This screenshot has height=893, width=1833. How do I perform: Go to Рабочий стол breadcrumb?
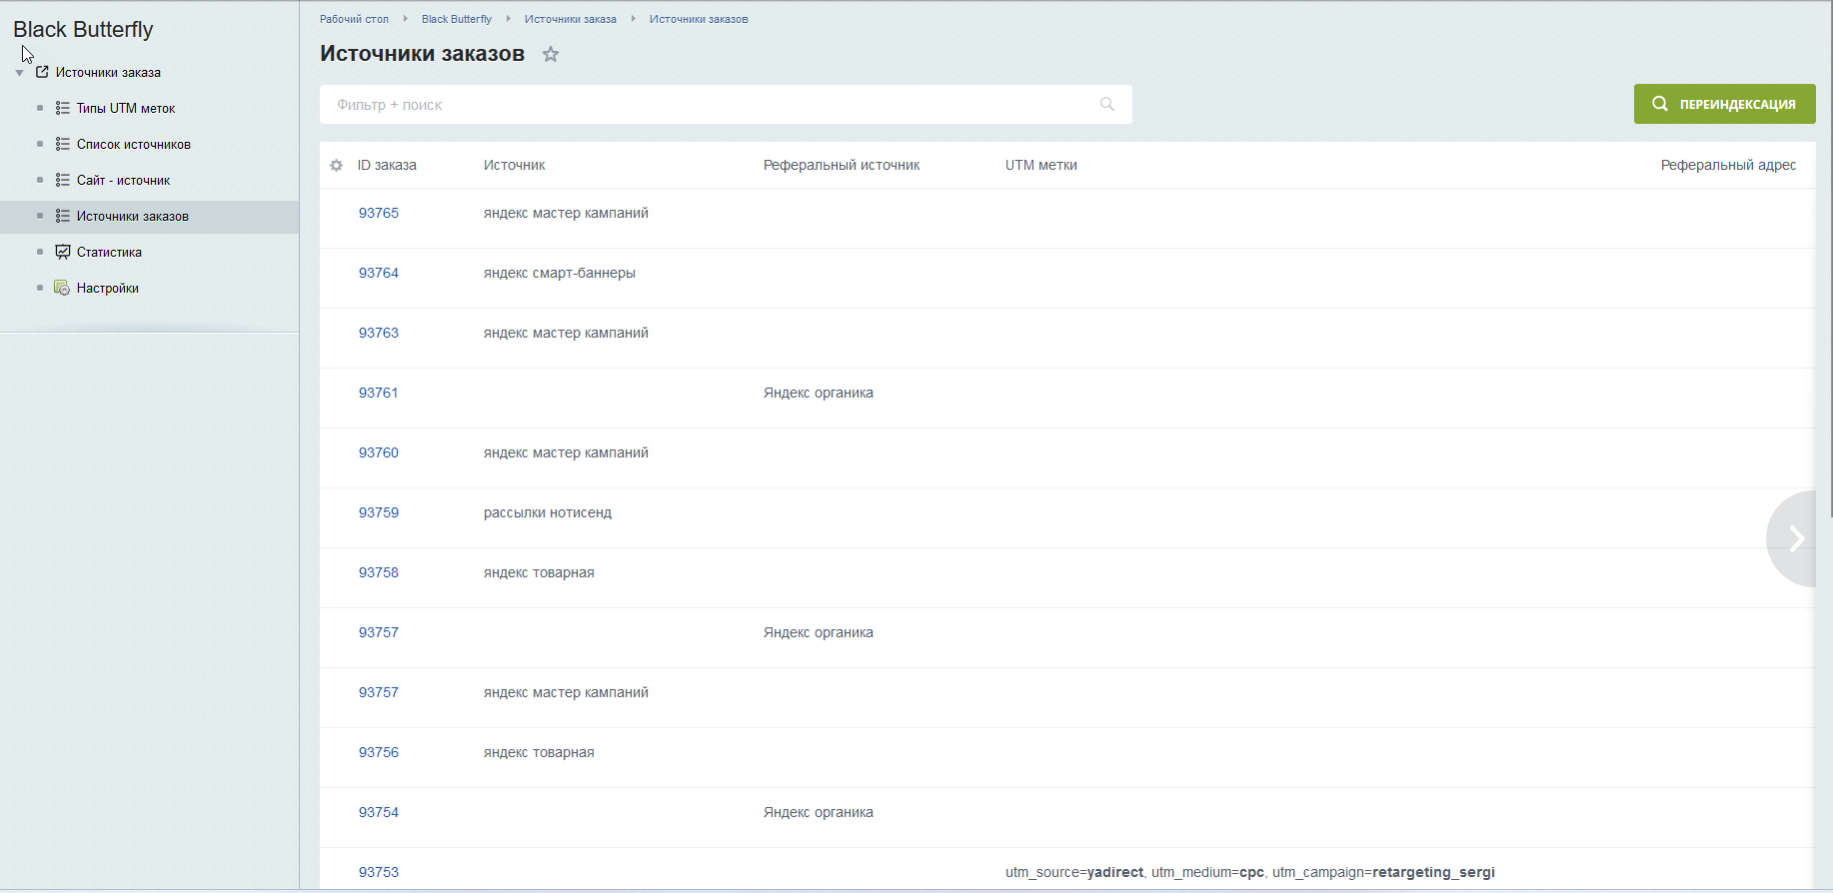354,19
